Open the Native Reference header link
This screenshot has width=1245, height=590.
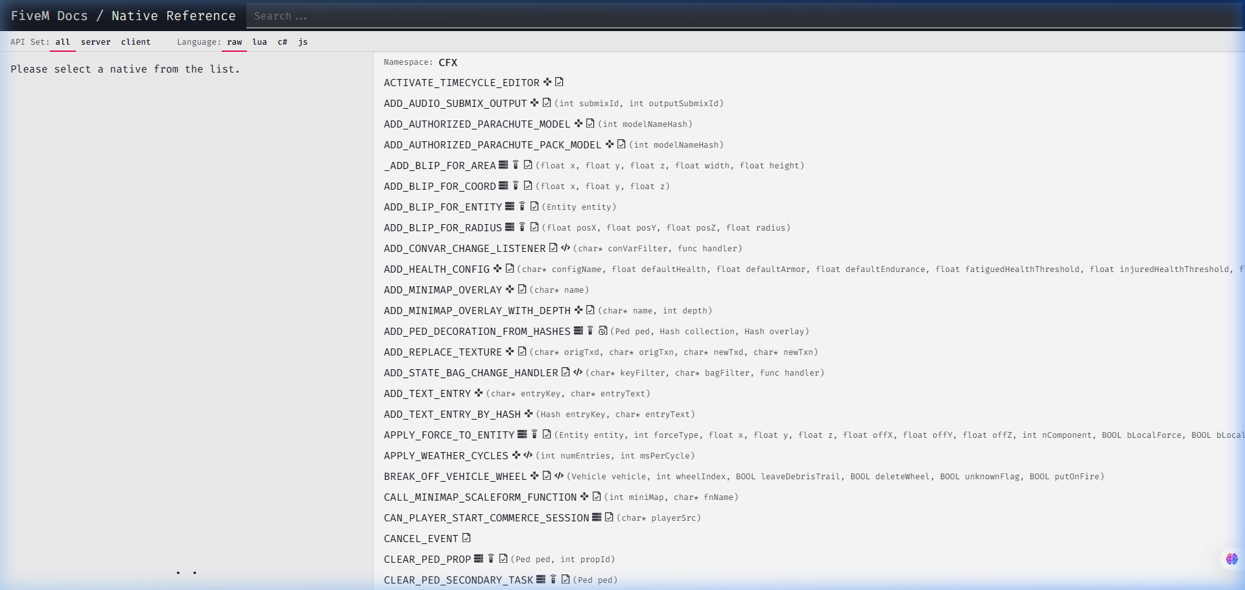174,16
